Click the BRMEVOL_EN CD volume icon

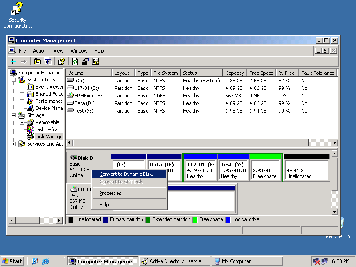click(x=71, y=96)
